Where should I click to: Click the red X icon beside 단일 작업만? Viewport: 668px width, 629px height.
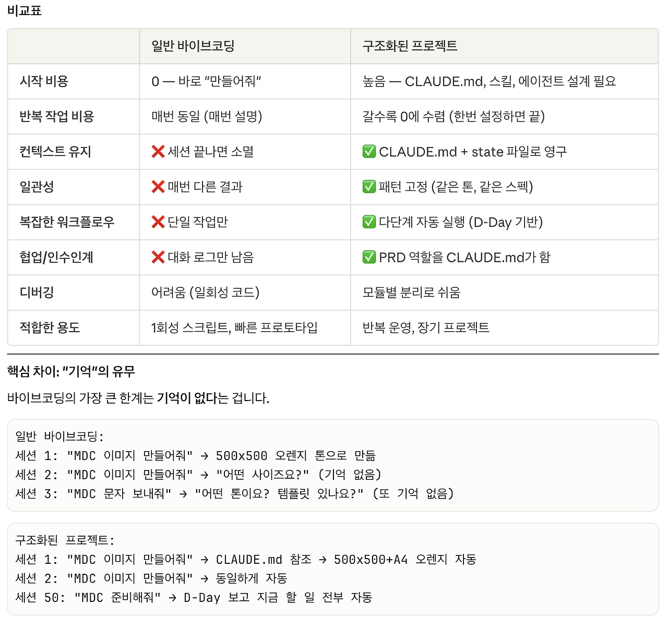tap(158, 222)
